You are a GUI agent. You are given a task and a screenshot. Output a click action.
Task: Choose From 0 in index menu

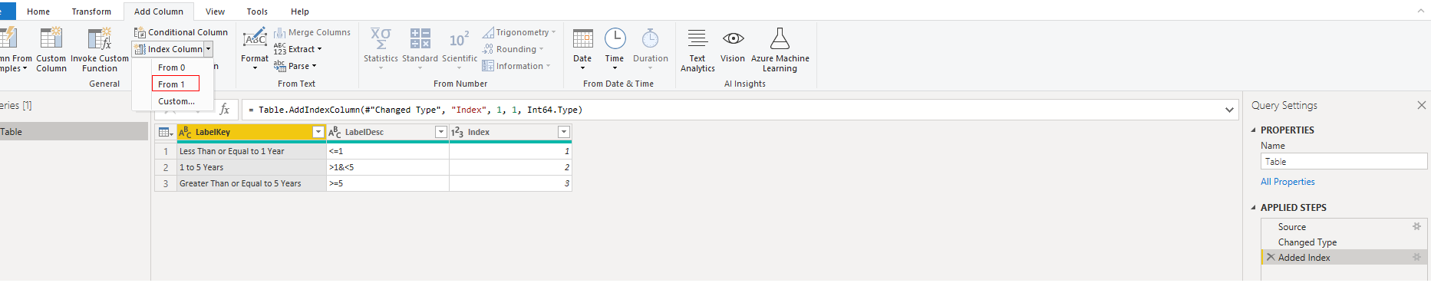pos(172,67)
